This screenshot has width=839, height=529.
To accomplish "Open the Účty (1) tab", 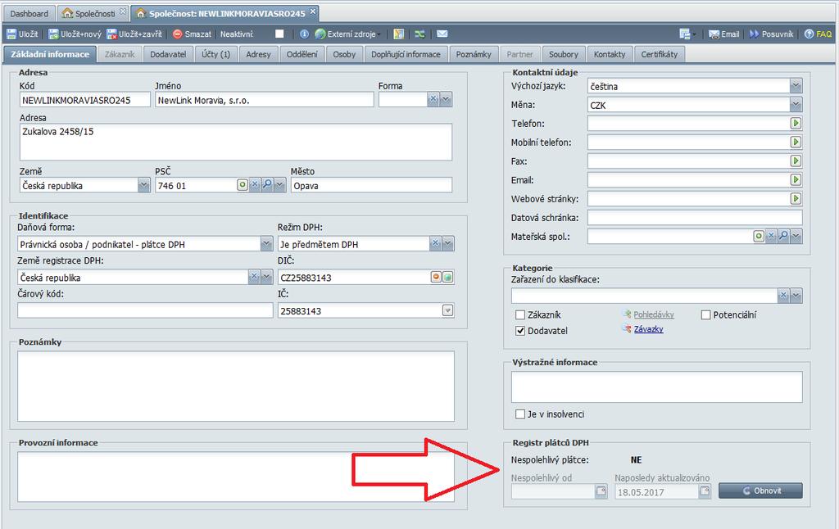I will [215, 54].
